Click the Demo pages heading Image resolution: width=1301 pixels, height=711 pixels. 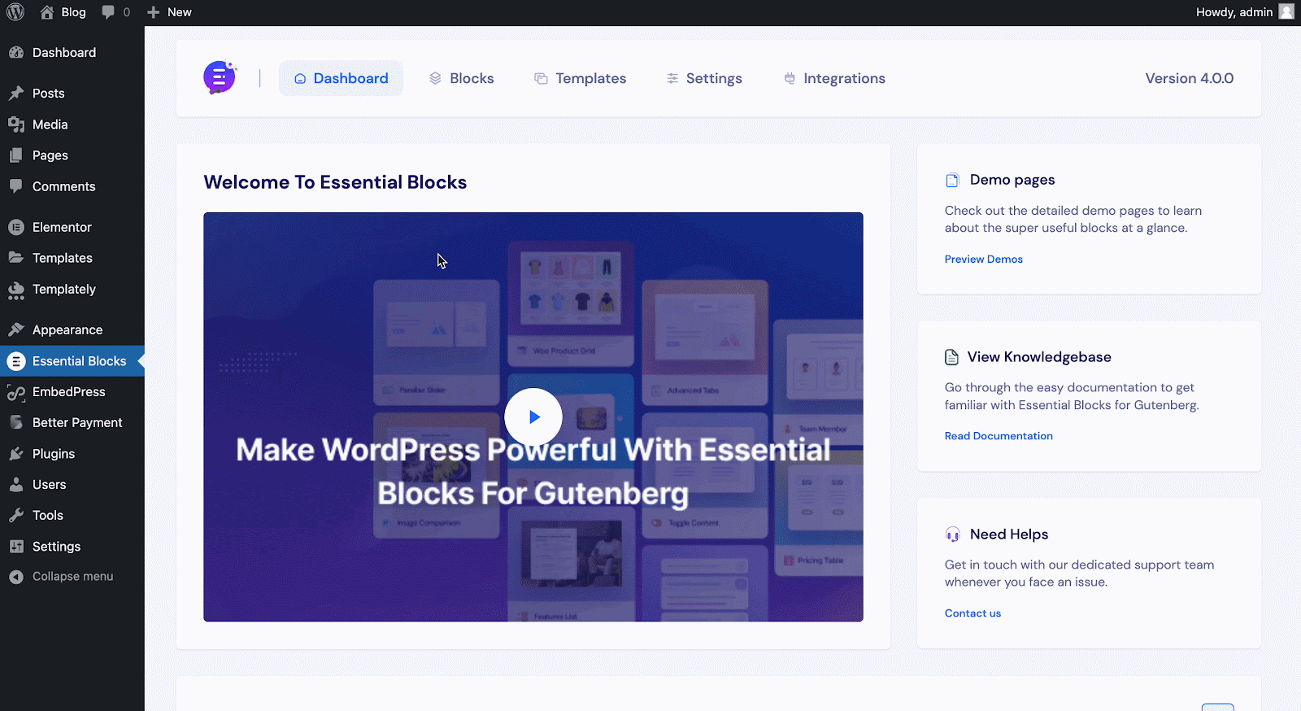1012,180
